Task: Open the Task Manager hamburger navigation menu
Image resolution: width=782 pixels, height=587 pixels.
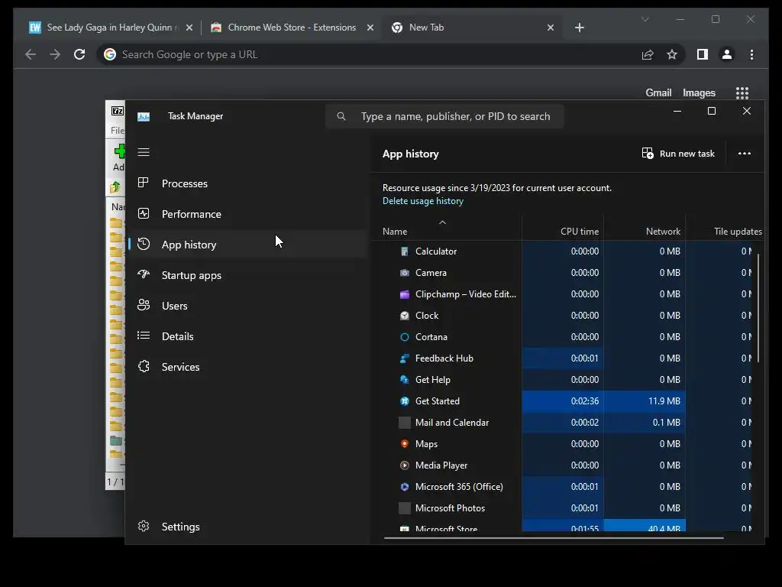Action: [x=144, y=152]
